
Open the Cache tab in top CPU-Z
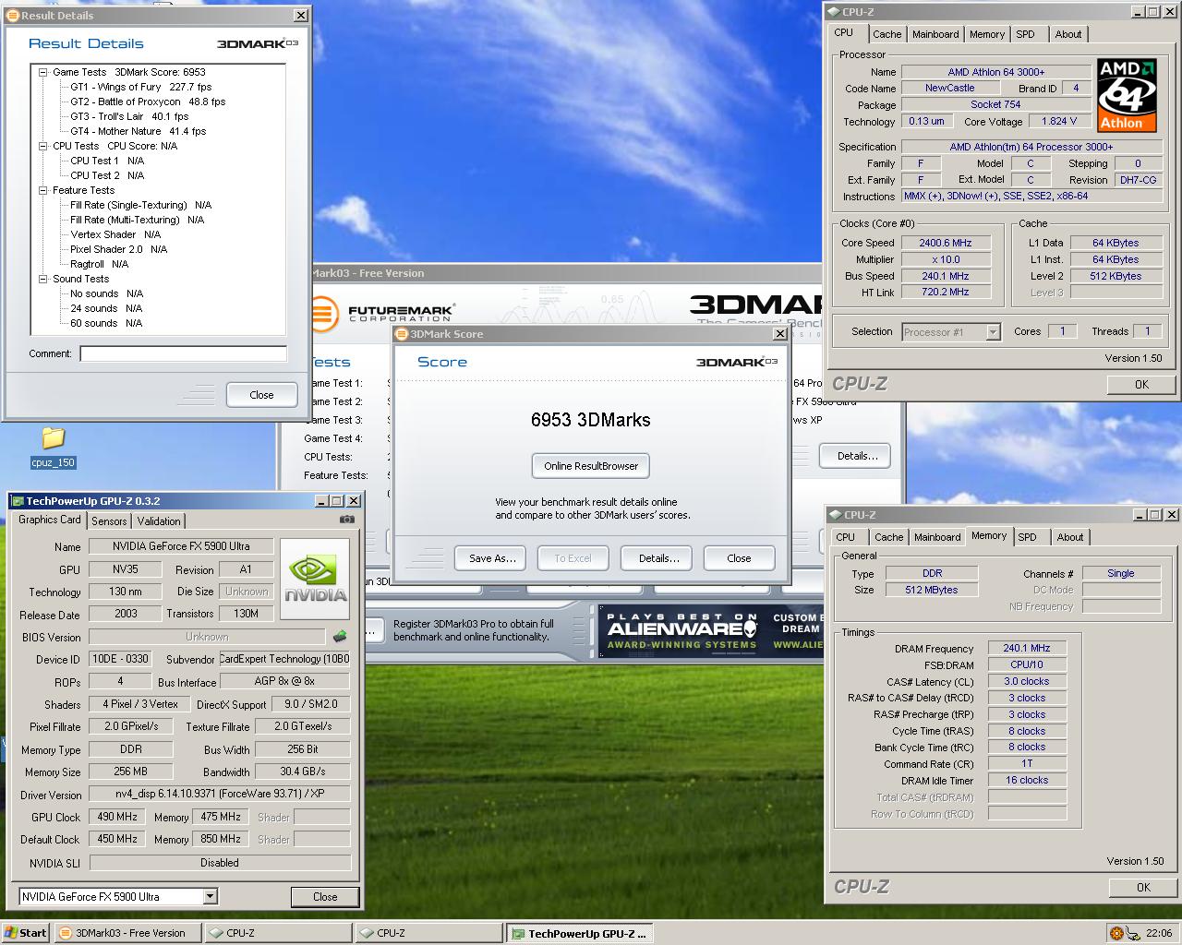[x=886, y=34]
